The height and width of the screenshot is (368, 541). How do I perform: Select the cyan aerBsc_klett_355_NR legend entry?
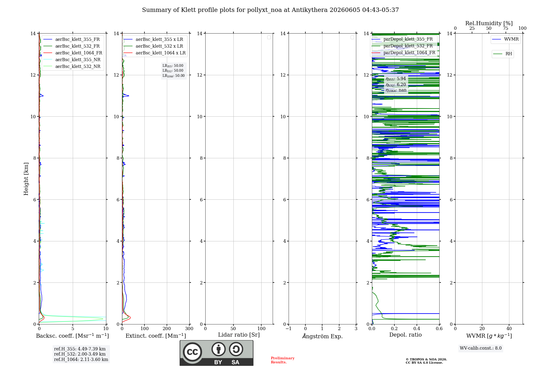click(x=72, y=60)
